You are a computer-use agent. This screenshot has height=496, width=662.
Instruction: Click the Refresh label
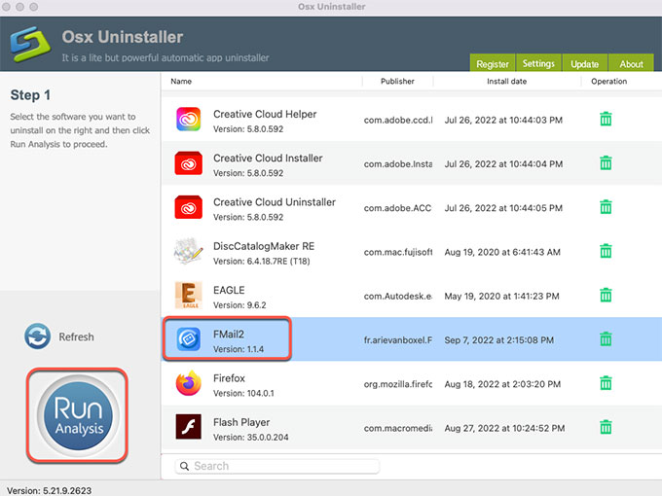[76, 337]
